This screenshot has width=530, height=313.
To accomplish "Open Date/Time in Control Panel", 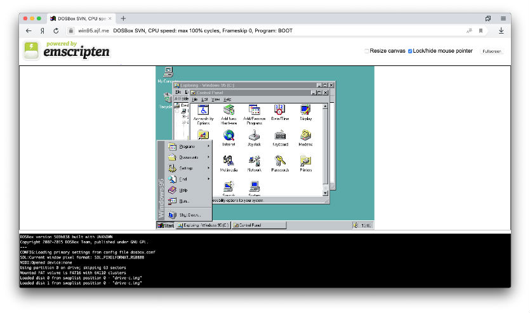I will click(x=279, y=111).
